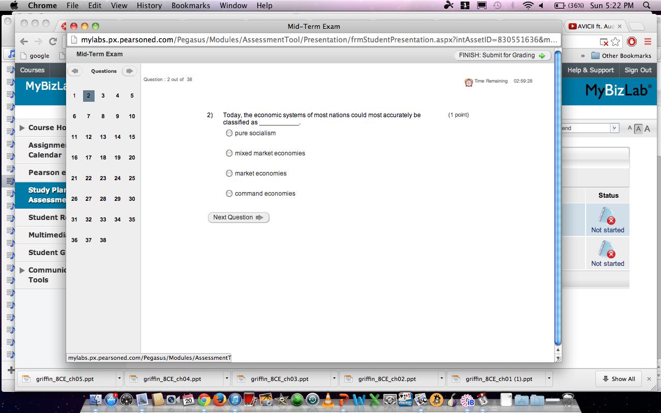Click the AdBlock stop-sign extension icon

tap(632, 41)
